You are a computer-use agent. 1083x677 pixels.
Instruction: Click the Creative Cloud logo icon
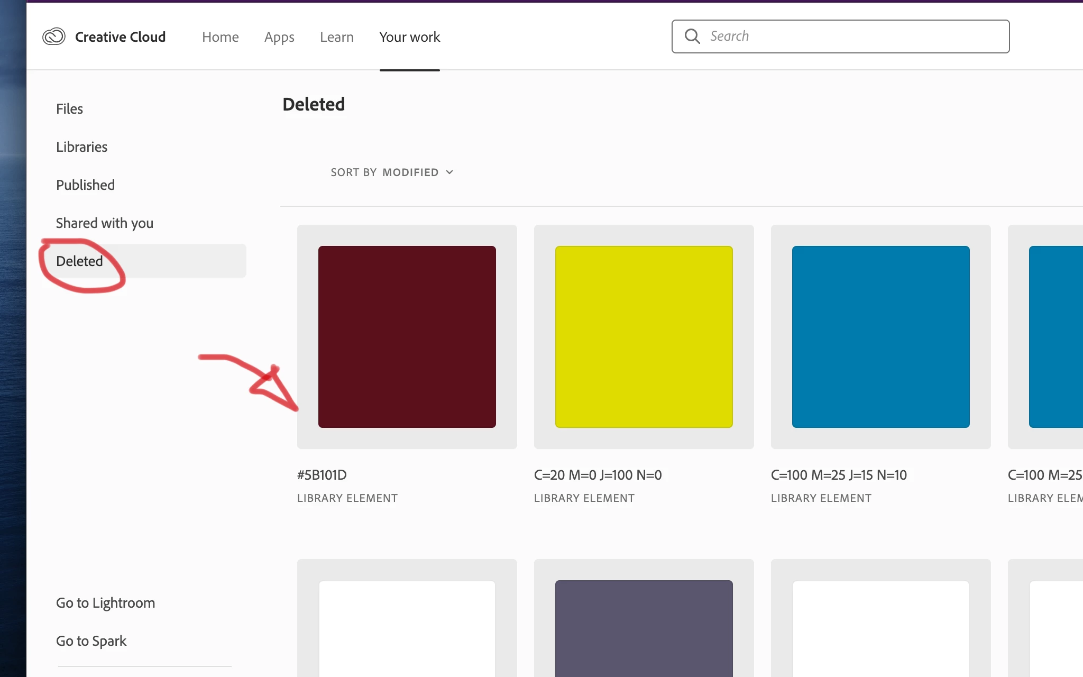pos(54,36)
